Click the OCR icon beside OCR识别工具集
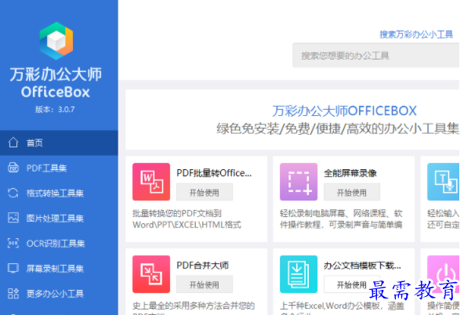This screenshot has width=464, height=315. pos(13,243)
